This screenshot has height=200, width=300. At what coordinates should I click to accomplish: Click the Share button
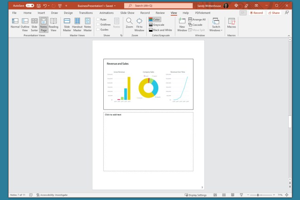[x=274, y=13]
